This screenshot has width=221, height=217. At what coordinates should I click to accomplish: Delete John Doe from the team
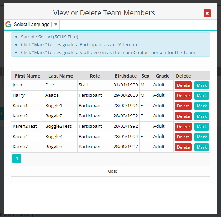[183, 85]
